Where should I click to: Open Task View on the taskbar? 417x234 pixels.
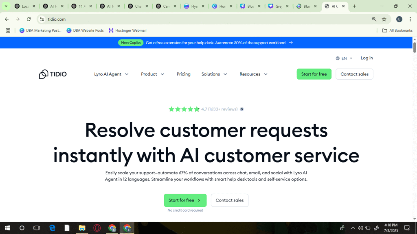coord(36,228)
